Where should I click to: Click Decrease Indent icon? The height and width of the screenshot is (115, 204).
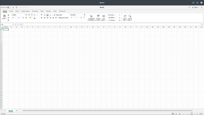click(50, 18)
